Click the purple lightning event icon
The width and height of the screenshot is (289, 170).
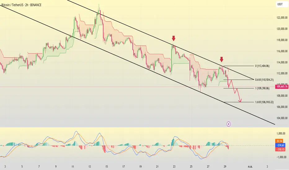(229, 124)
